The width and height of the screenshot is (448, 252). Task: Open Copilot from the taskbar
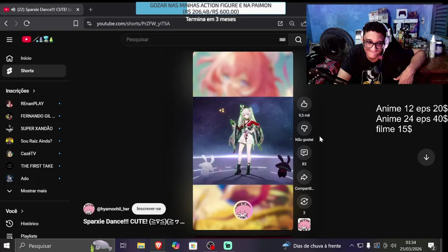point(176,246)
